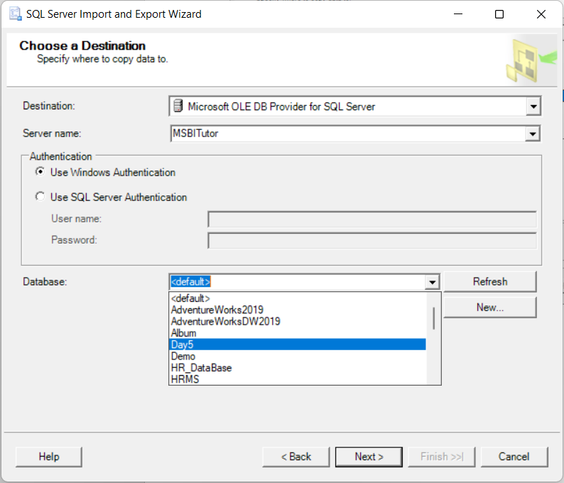
Task: Close the Import and Export Wizard
Action: (x=541, y=14)
